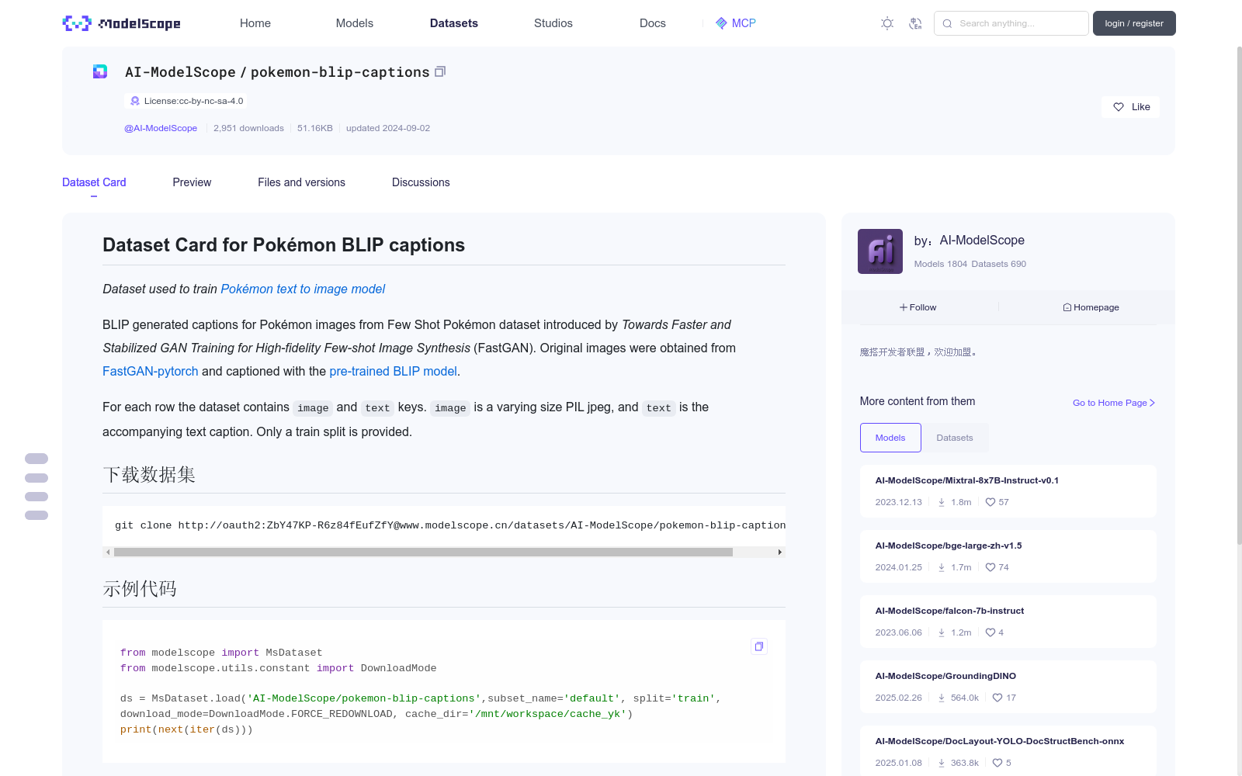
Task: Click the login / register button
Action: click(1134, 23)
